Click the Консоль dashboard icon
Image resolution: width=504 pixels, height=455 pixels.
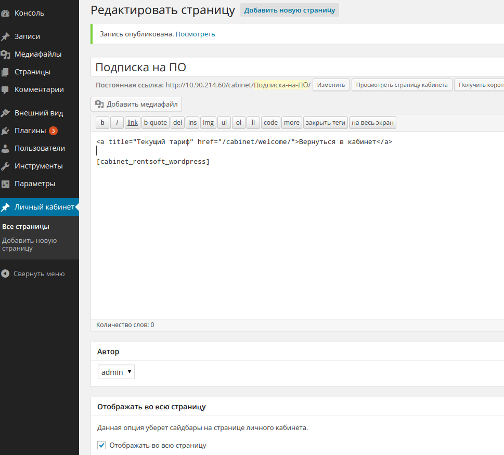click(6, 14)
